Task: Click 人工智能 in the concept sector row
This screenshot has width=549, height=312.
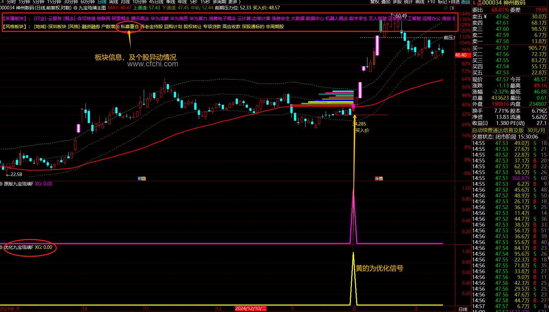Action: tap(412, 18)
